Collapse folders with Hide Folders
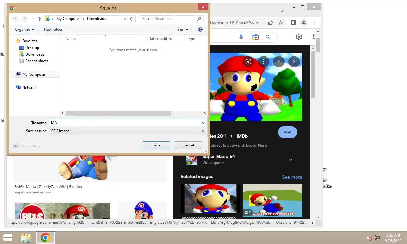This screenshot has height=244, width=407. pyautogui.click(x=27, y=146)
